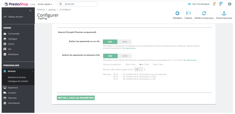
Task: Open the trophy icon in header
Action: coord(220,4)
